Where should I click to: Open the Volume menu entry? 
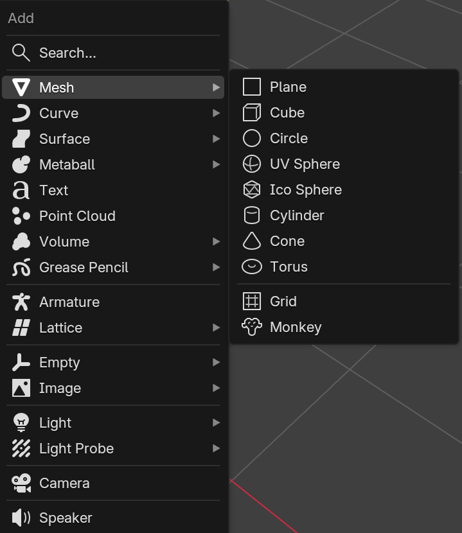point(64,241)
